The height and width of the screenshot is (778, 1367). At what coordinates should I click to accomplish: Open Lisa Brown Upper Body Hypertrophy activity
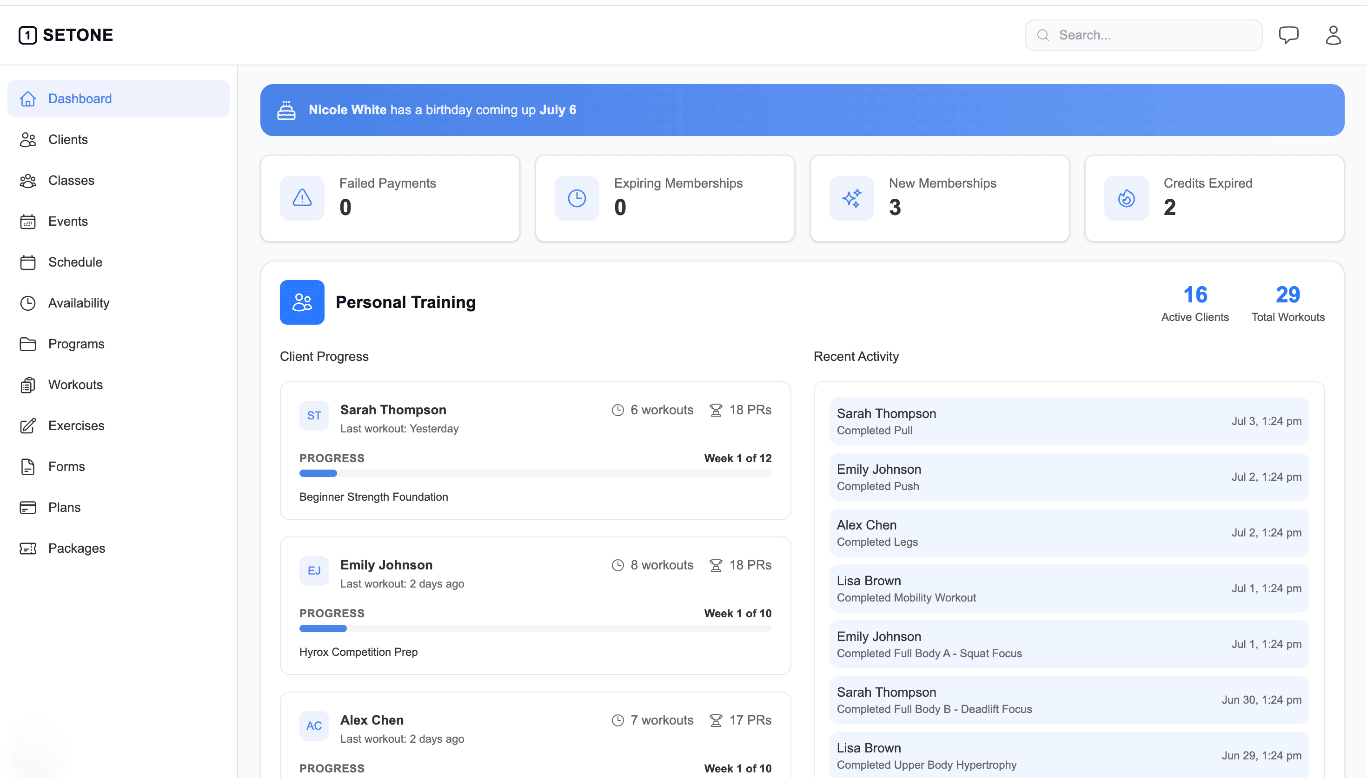pos(1069,756)
